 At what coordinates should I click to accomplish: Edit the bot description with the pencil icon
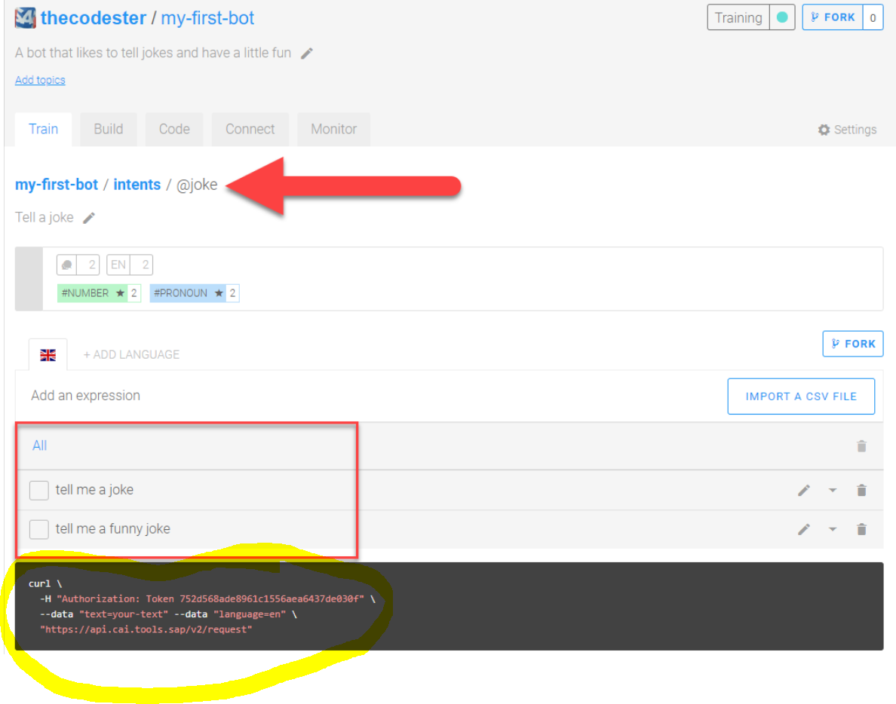coord(308,53)
